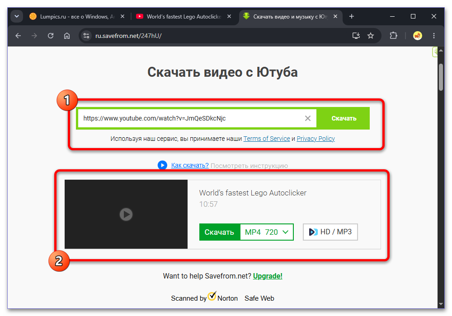Viewport: 452px width, 316px height.
Task: Bookmark this page with star icon
Action: click(371, 36)
